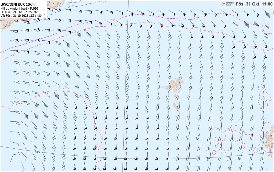
Task: Click the "Fös. 31 Okt. 11:00" timestamp
Action: 254,4
